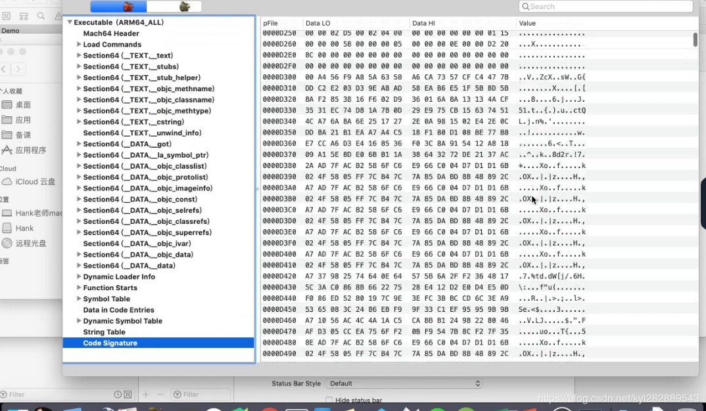Enable the Hide status bar checkbox

329,399
